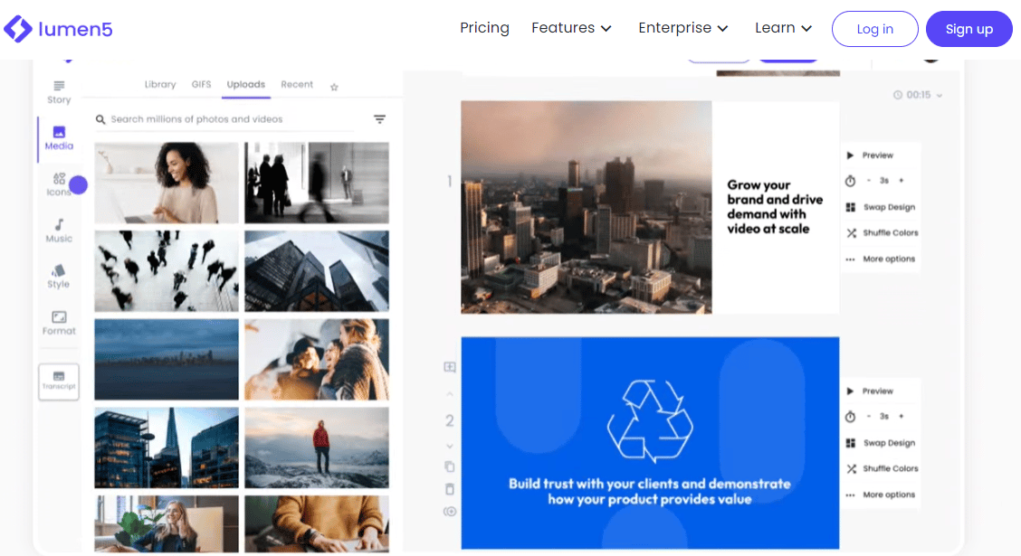
Task: Open More options for slide 2
Action: coord(881,495)
